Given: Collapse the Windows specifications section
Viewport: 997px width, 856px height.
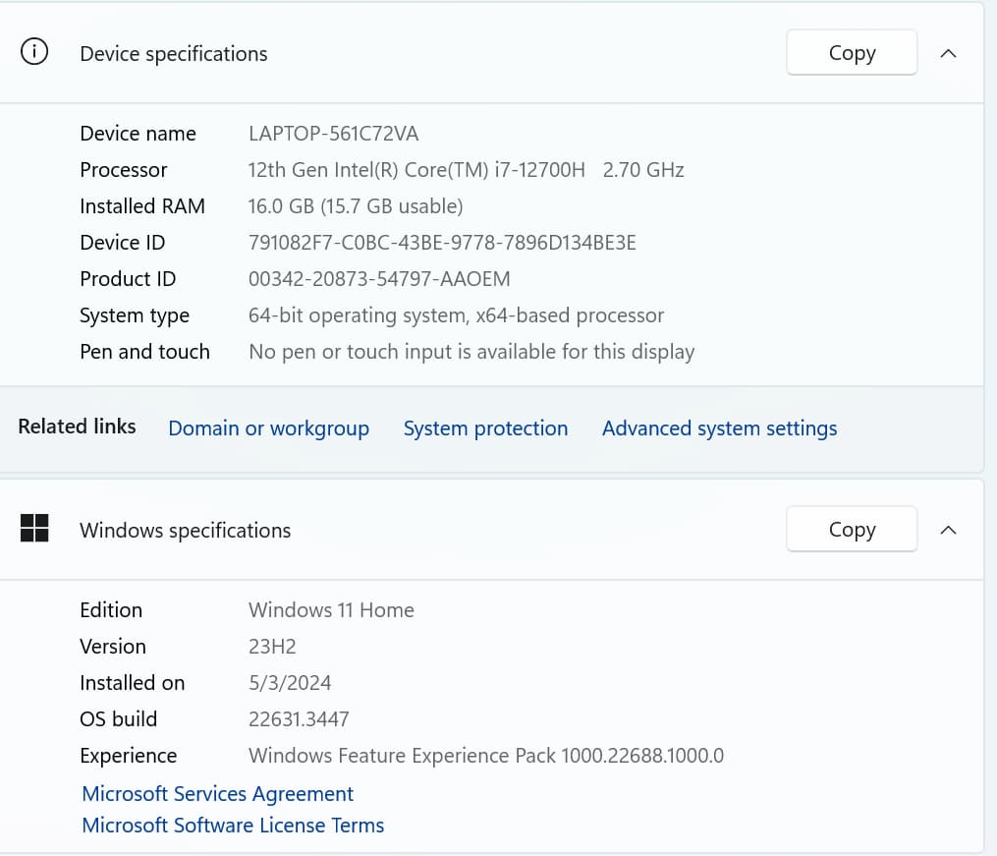Looking at the screenshot, I should [x=948, y=530].
